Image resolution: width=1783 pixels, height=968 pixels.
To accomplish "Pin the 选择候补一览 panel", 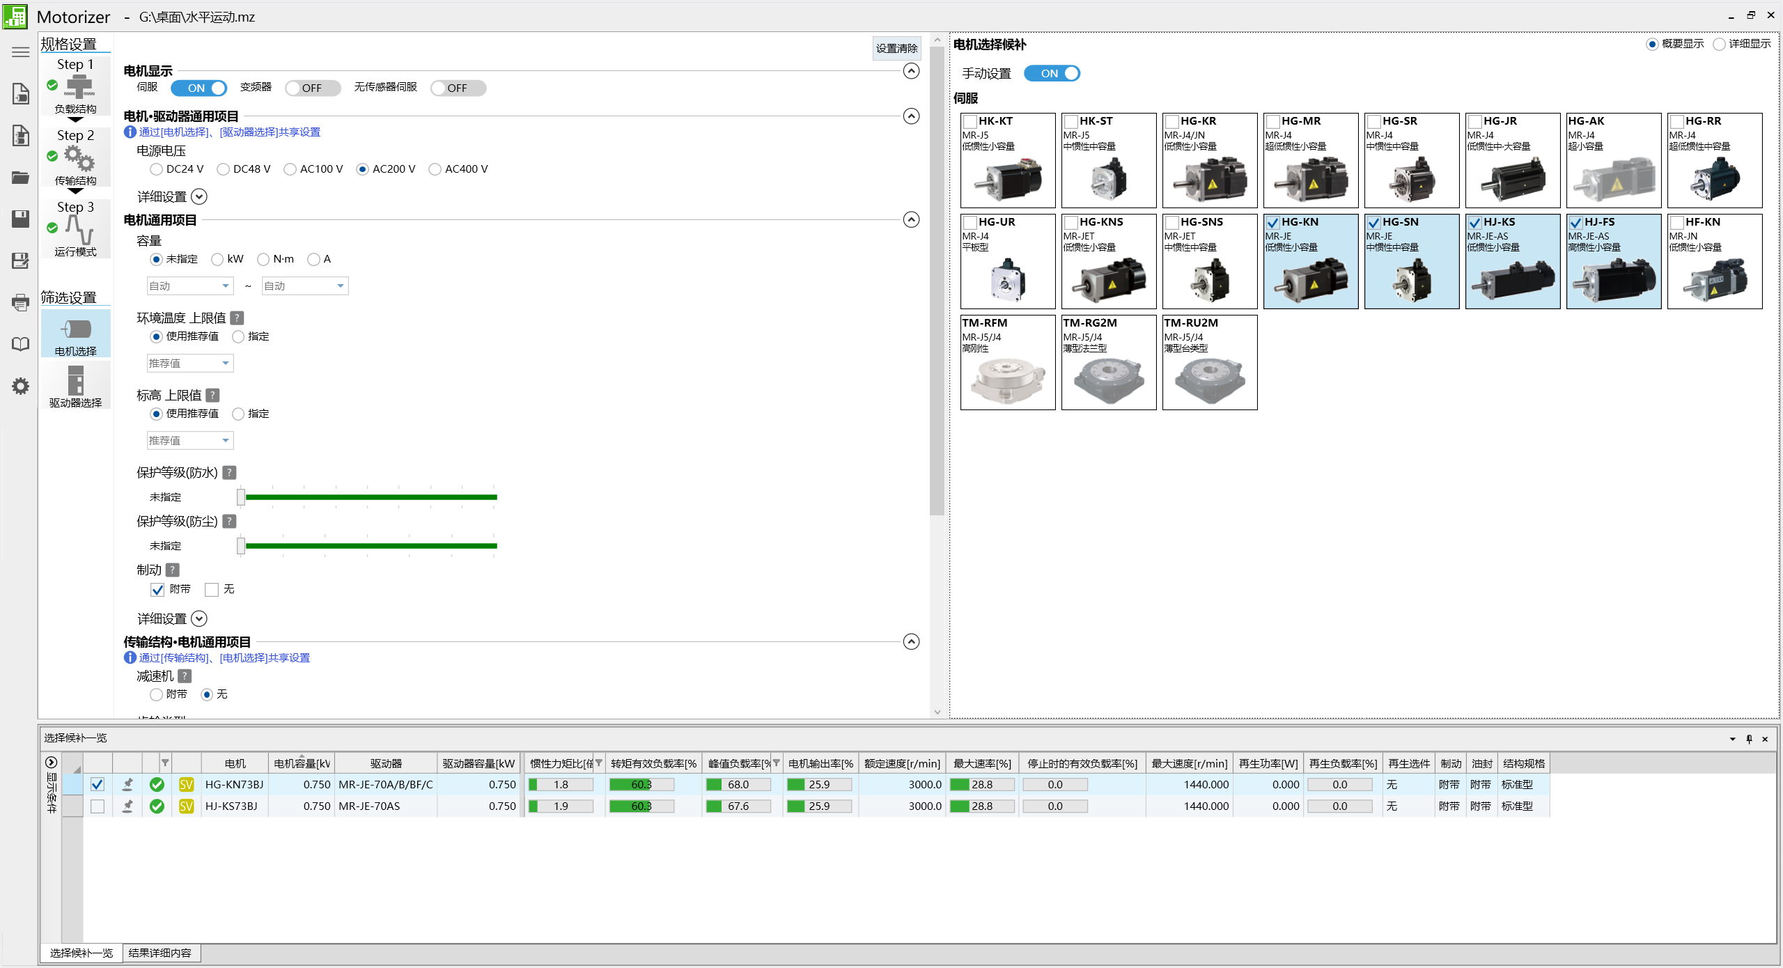I will tap(1749, 739).
